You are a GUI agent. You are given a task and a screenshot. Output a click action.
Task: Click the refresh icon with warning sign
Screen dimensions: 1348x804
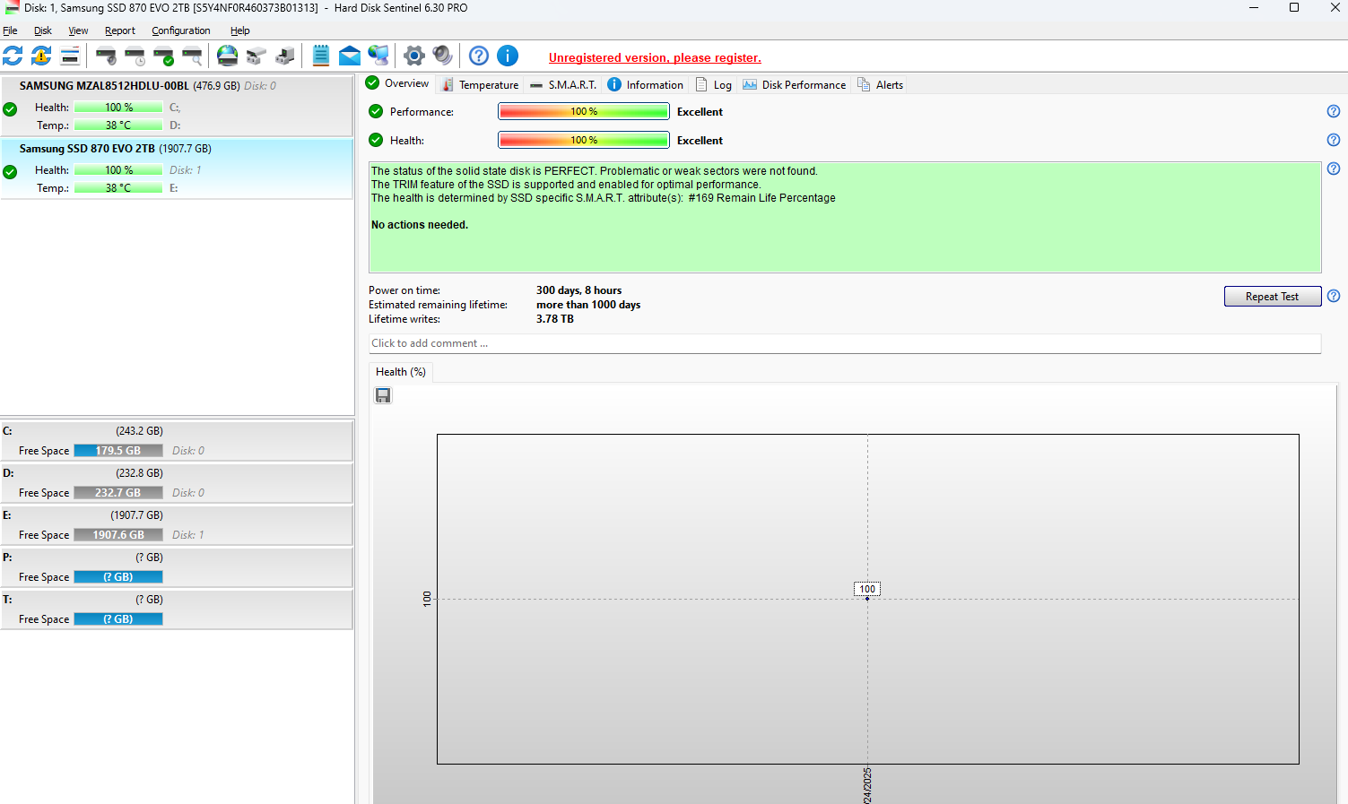[41, 56]
